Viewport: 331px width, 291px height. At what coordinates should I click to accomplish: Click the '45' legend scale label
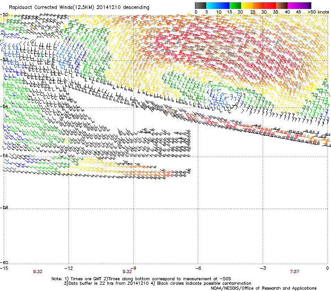[x=298, y=12]
